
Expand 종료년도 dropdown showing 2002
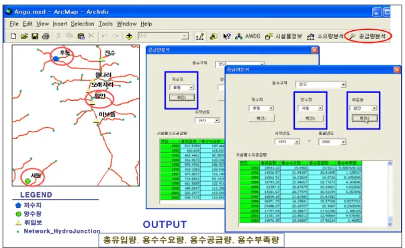click(343, 142)
